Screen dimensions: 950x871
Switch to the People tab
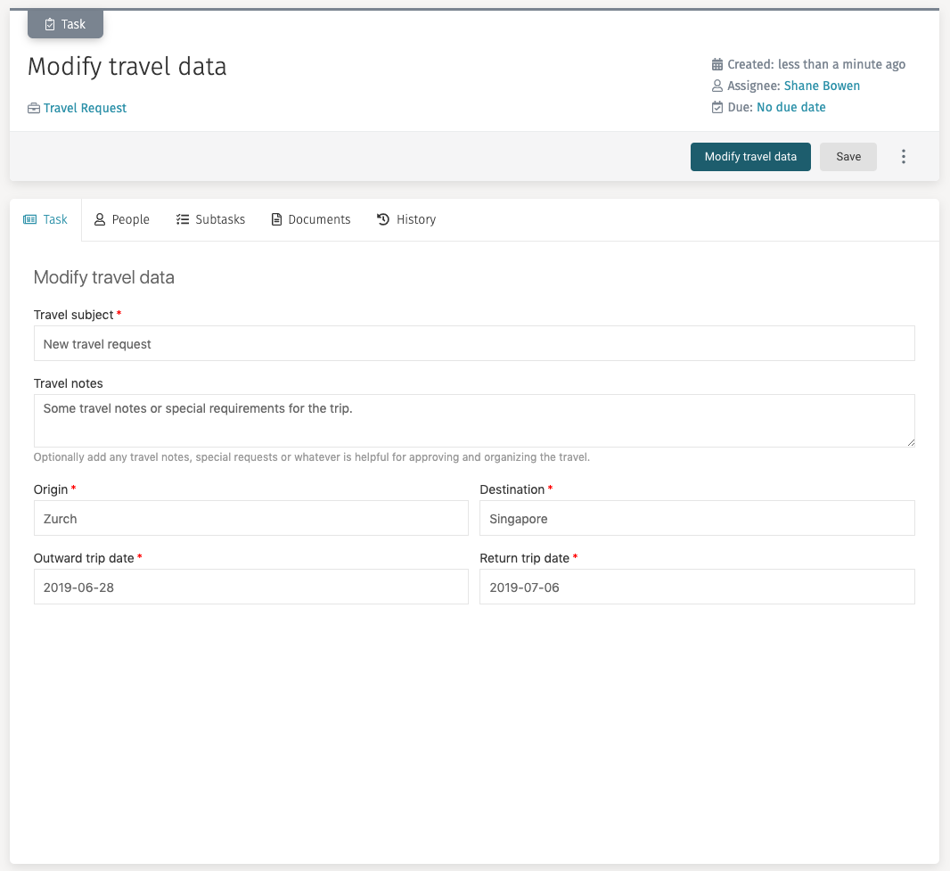tap(122, 218)
